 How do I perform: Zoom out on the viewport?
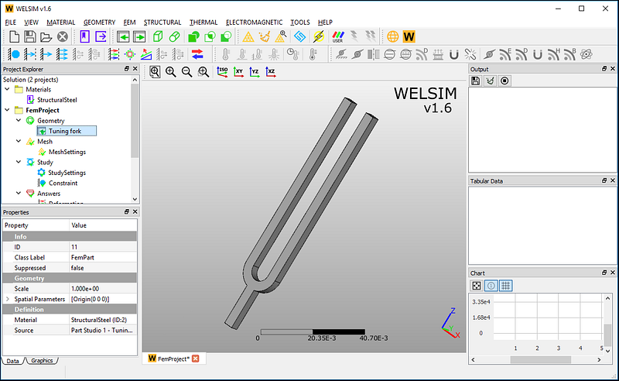coord(186,72)
